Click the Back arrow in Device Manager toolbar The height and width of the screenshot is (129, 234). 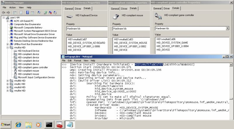point(4,13)
